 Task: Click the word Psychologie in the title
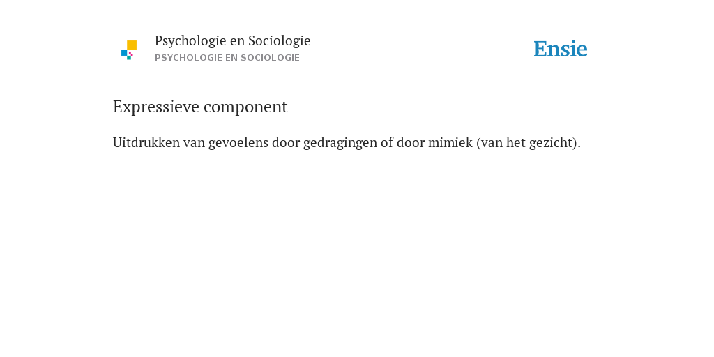191,41
